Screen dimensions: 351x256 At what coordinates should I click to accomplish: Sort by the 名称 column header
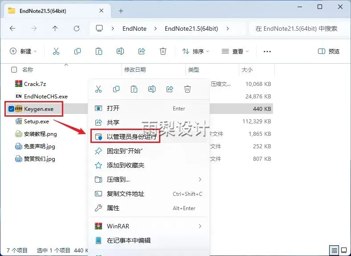pos(28,69)
